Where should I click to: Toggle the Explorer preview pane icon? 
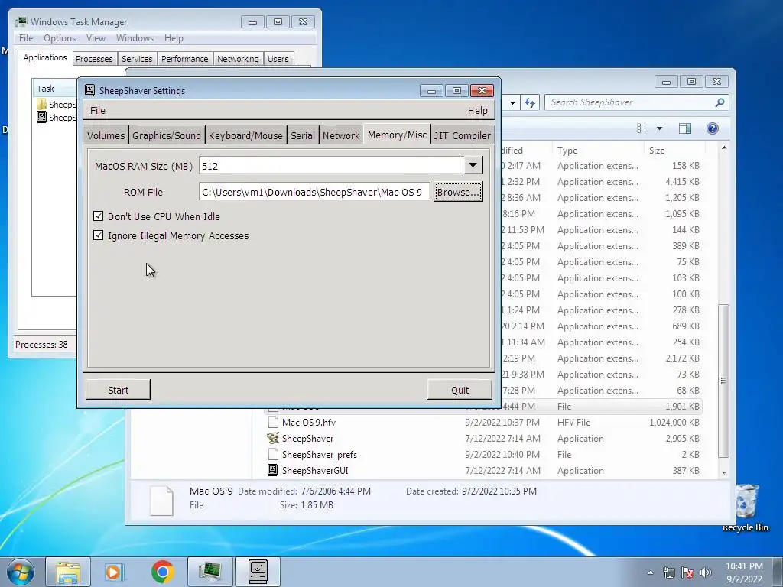pos(685,128)
